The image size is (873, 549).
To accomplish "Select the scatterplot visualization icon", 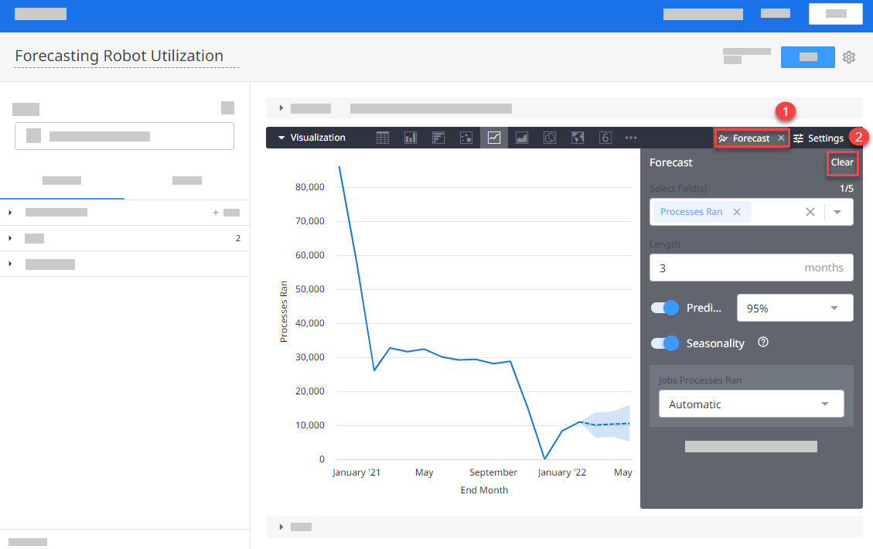I will (466, 137).
